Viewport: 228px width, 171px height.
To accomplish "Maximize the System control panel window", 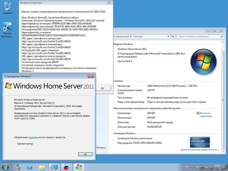I will click(214, 31).
